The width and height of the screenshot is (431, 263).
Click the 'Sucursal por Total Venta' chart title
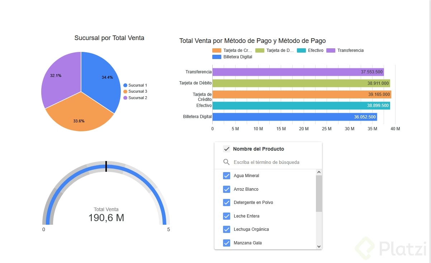pyautogui.click(x=109, y=38)
